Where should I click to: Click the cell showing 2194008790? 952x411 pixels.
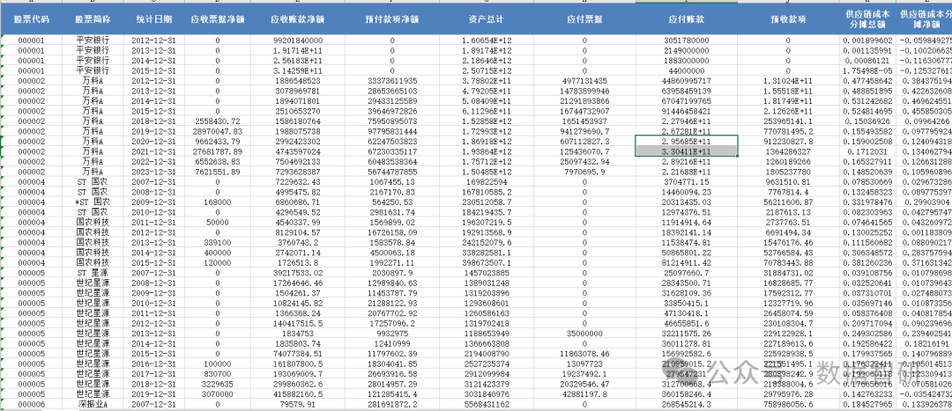point(487,354)
